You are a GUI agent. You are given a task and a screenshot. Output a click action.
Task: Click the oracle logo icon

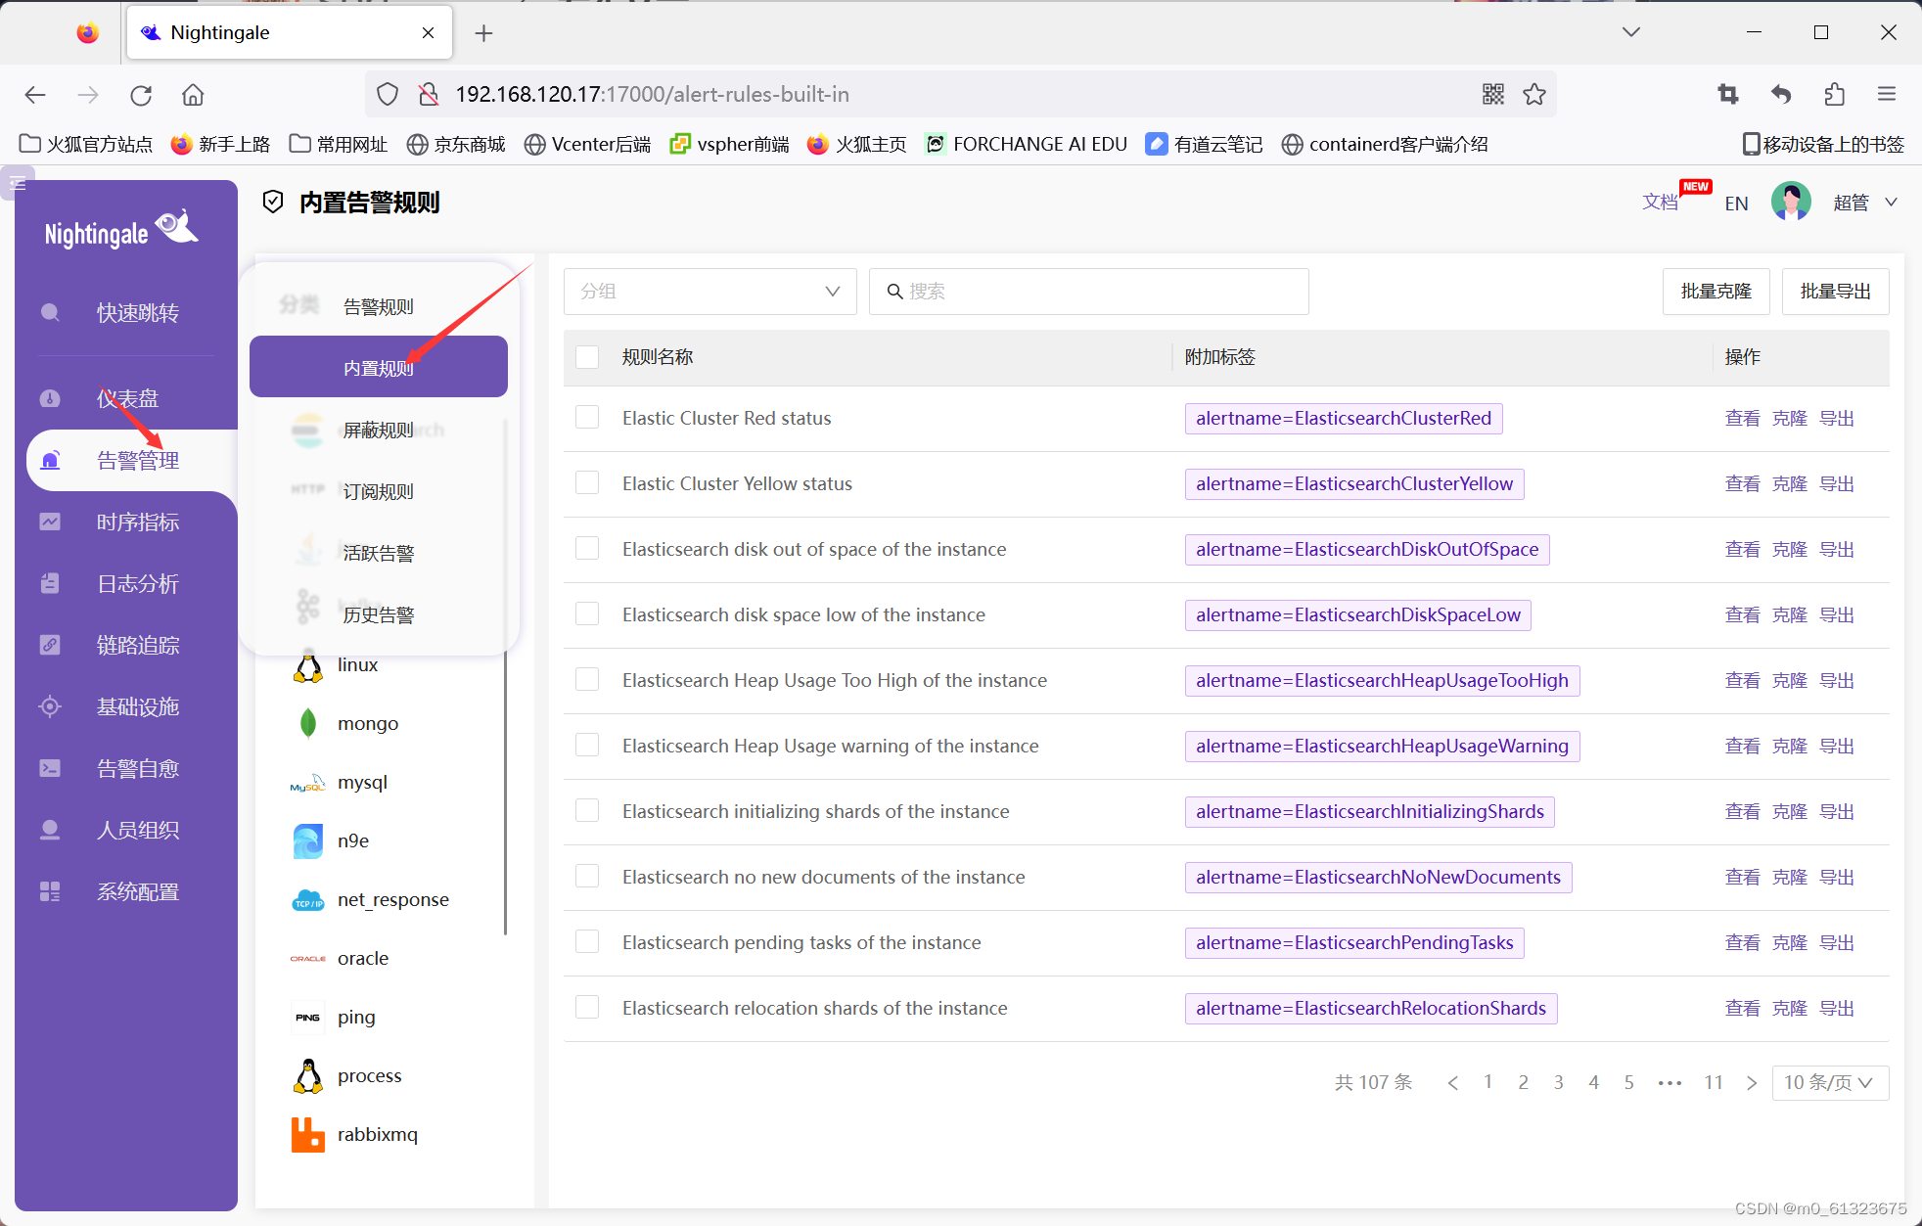308,958
